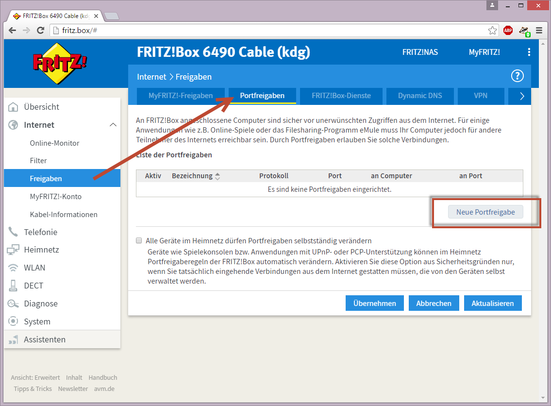Enable 'Alle Geräte im Heimnetz' checkbox
Image resolution: width=551 pixels, height=406 pixels.
pos(139,240)
